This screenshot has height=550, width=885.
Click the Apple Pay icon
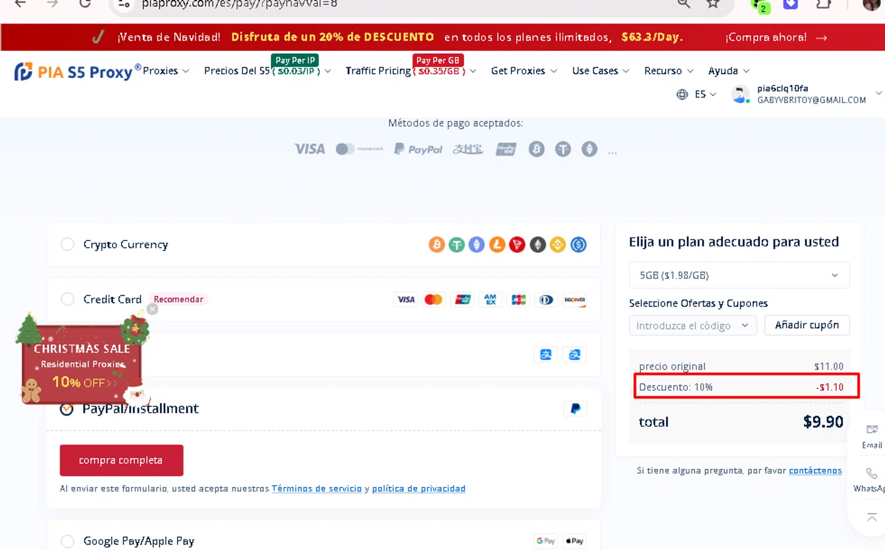coord(575,541)
